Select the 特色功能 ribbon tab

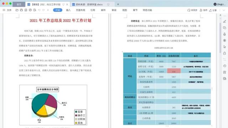(147, 10)
